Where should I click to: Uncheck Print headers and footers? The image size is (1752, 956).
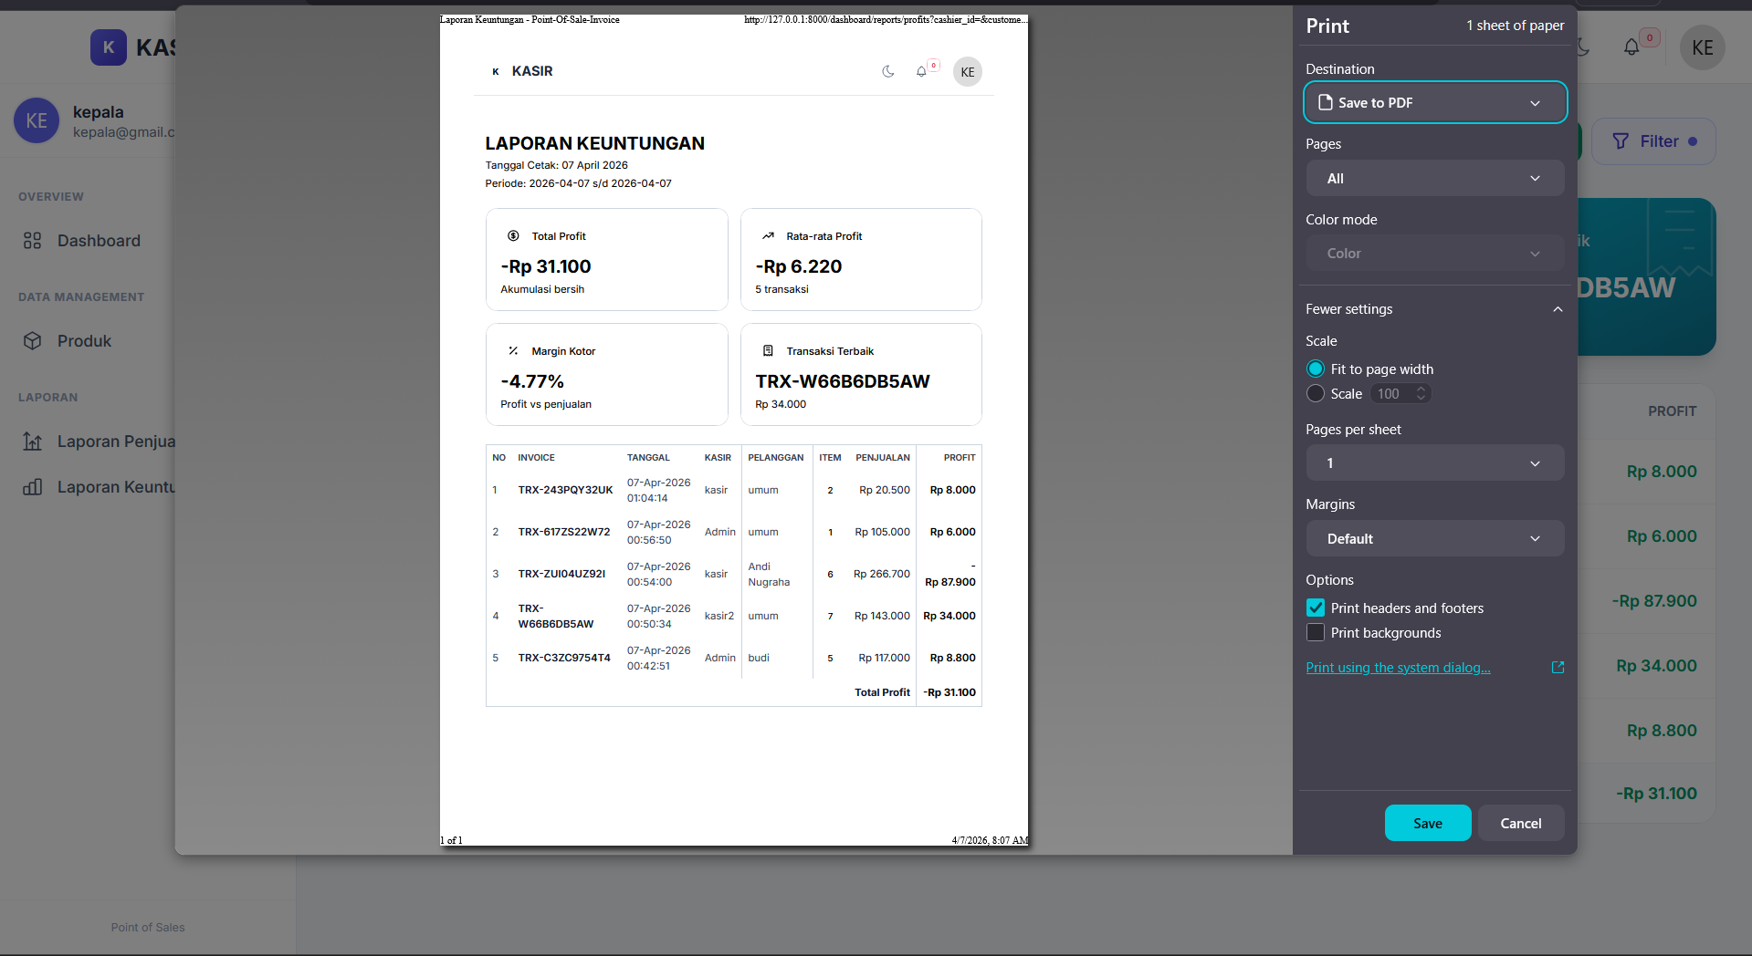click(x=1316, y=608)
